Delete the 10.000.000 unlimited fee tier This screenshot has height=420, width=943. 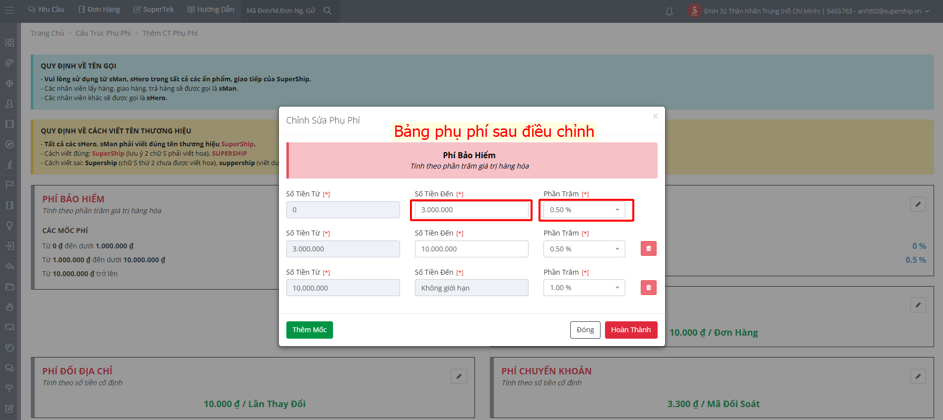[648, 288]
